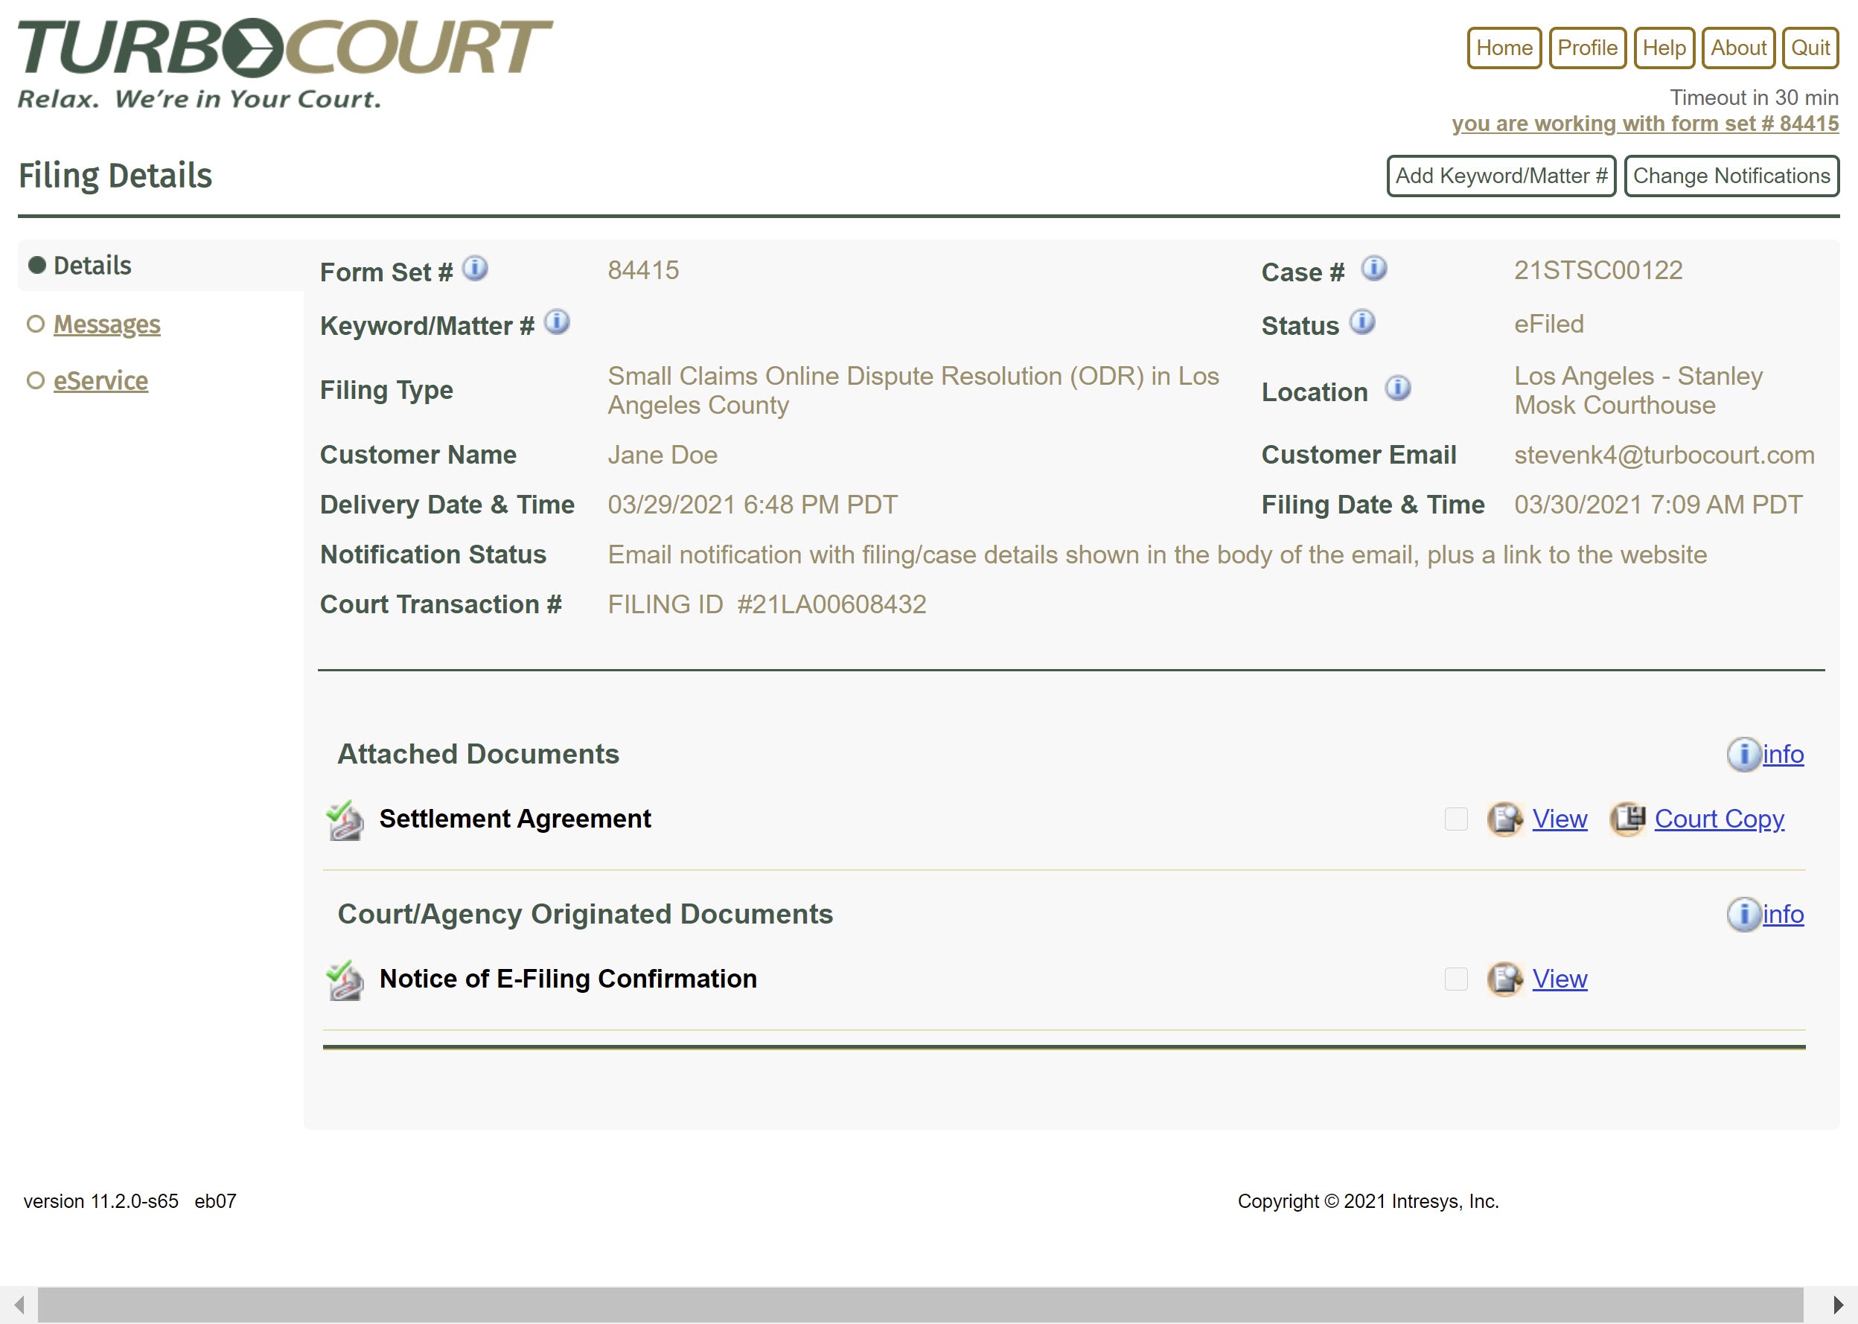Open the Details section
Viewport: 1858px width, 1324px height.
click(93, 264)
